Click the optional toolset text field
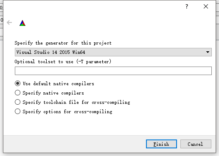Image resolution: width=219 pixels, height=156 pixels. [113, 71]
